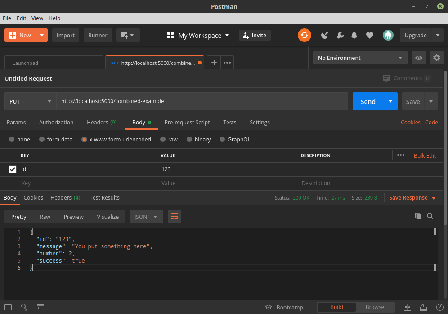Open the JSON format dropdown
This screenshot has width=448, height=314.
[146, 217]
